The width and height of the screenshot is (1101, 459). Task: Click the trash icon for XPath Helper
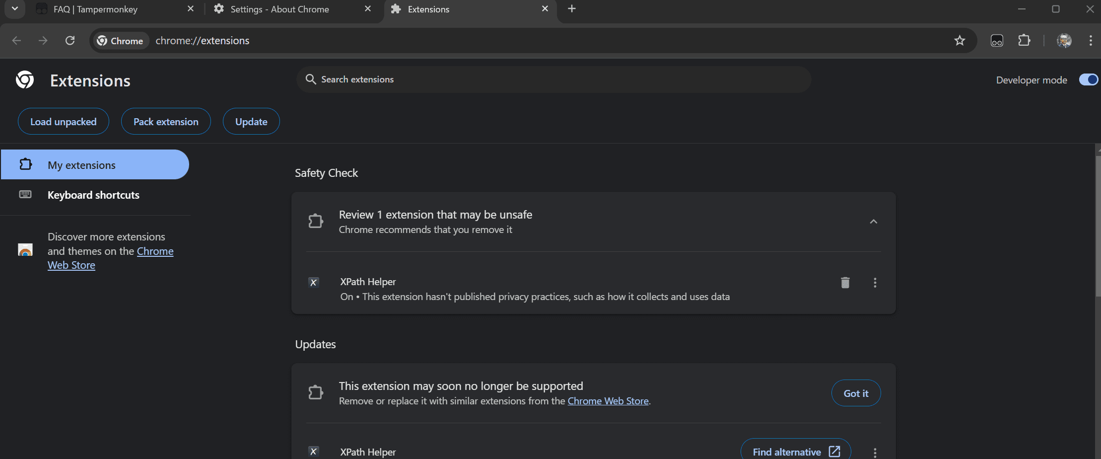pyautogui.click(x=845, y=283)
